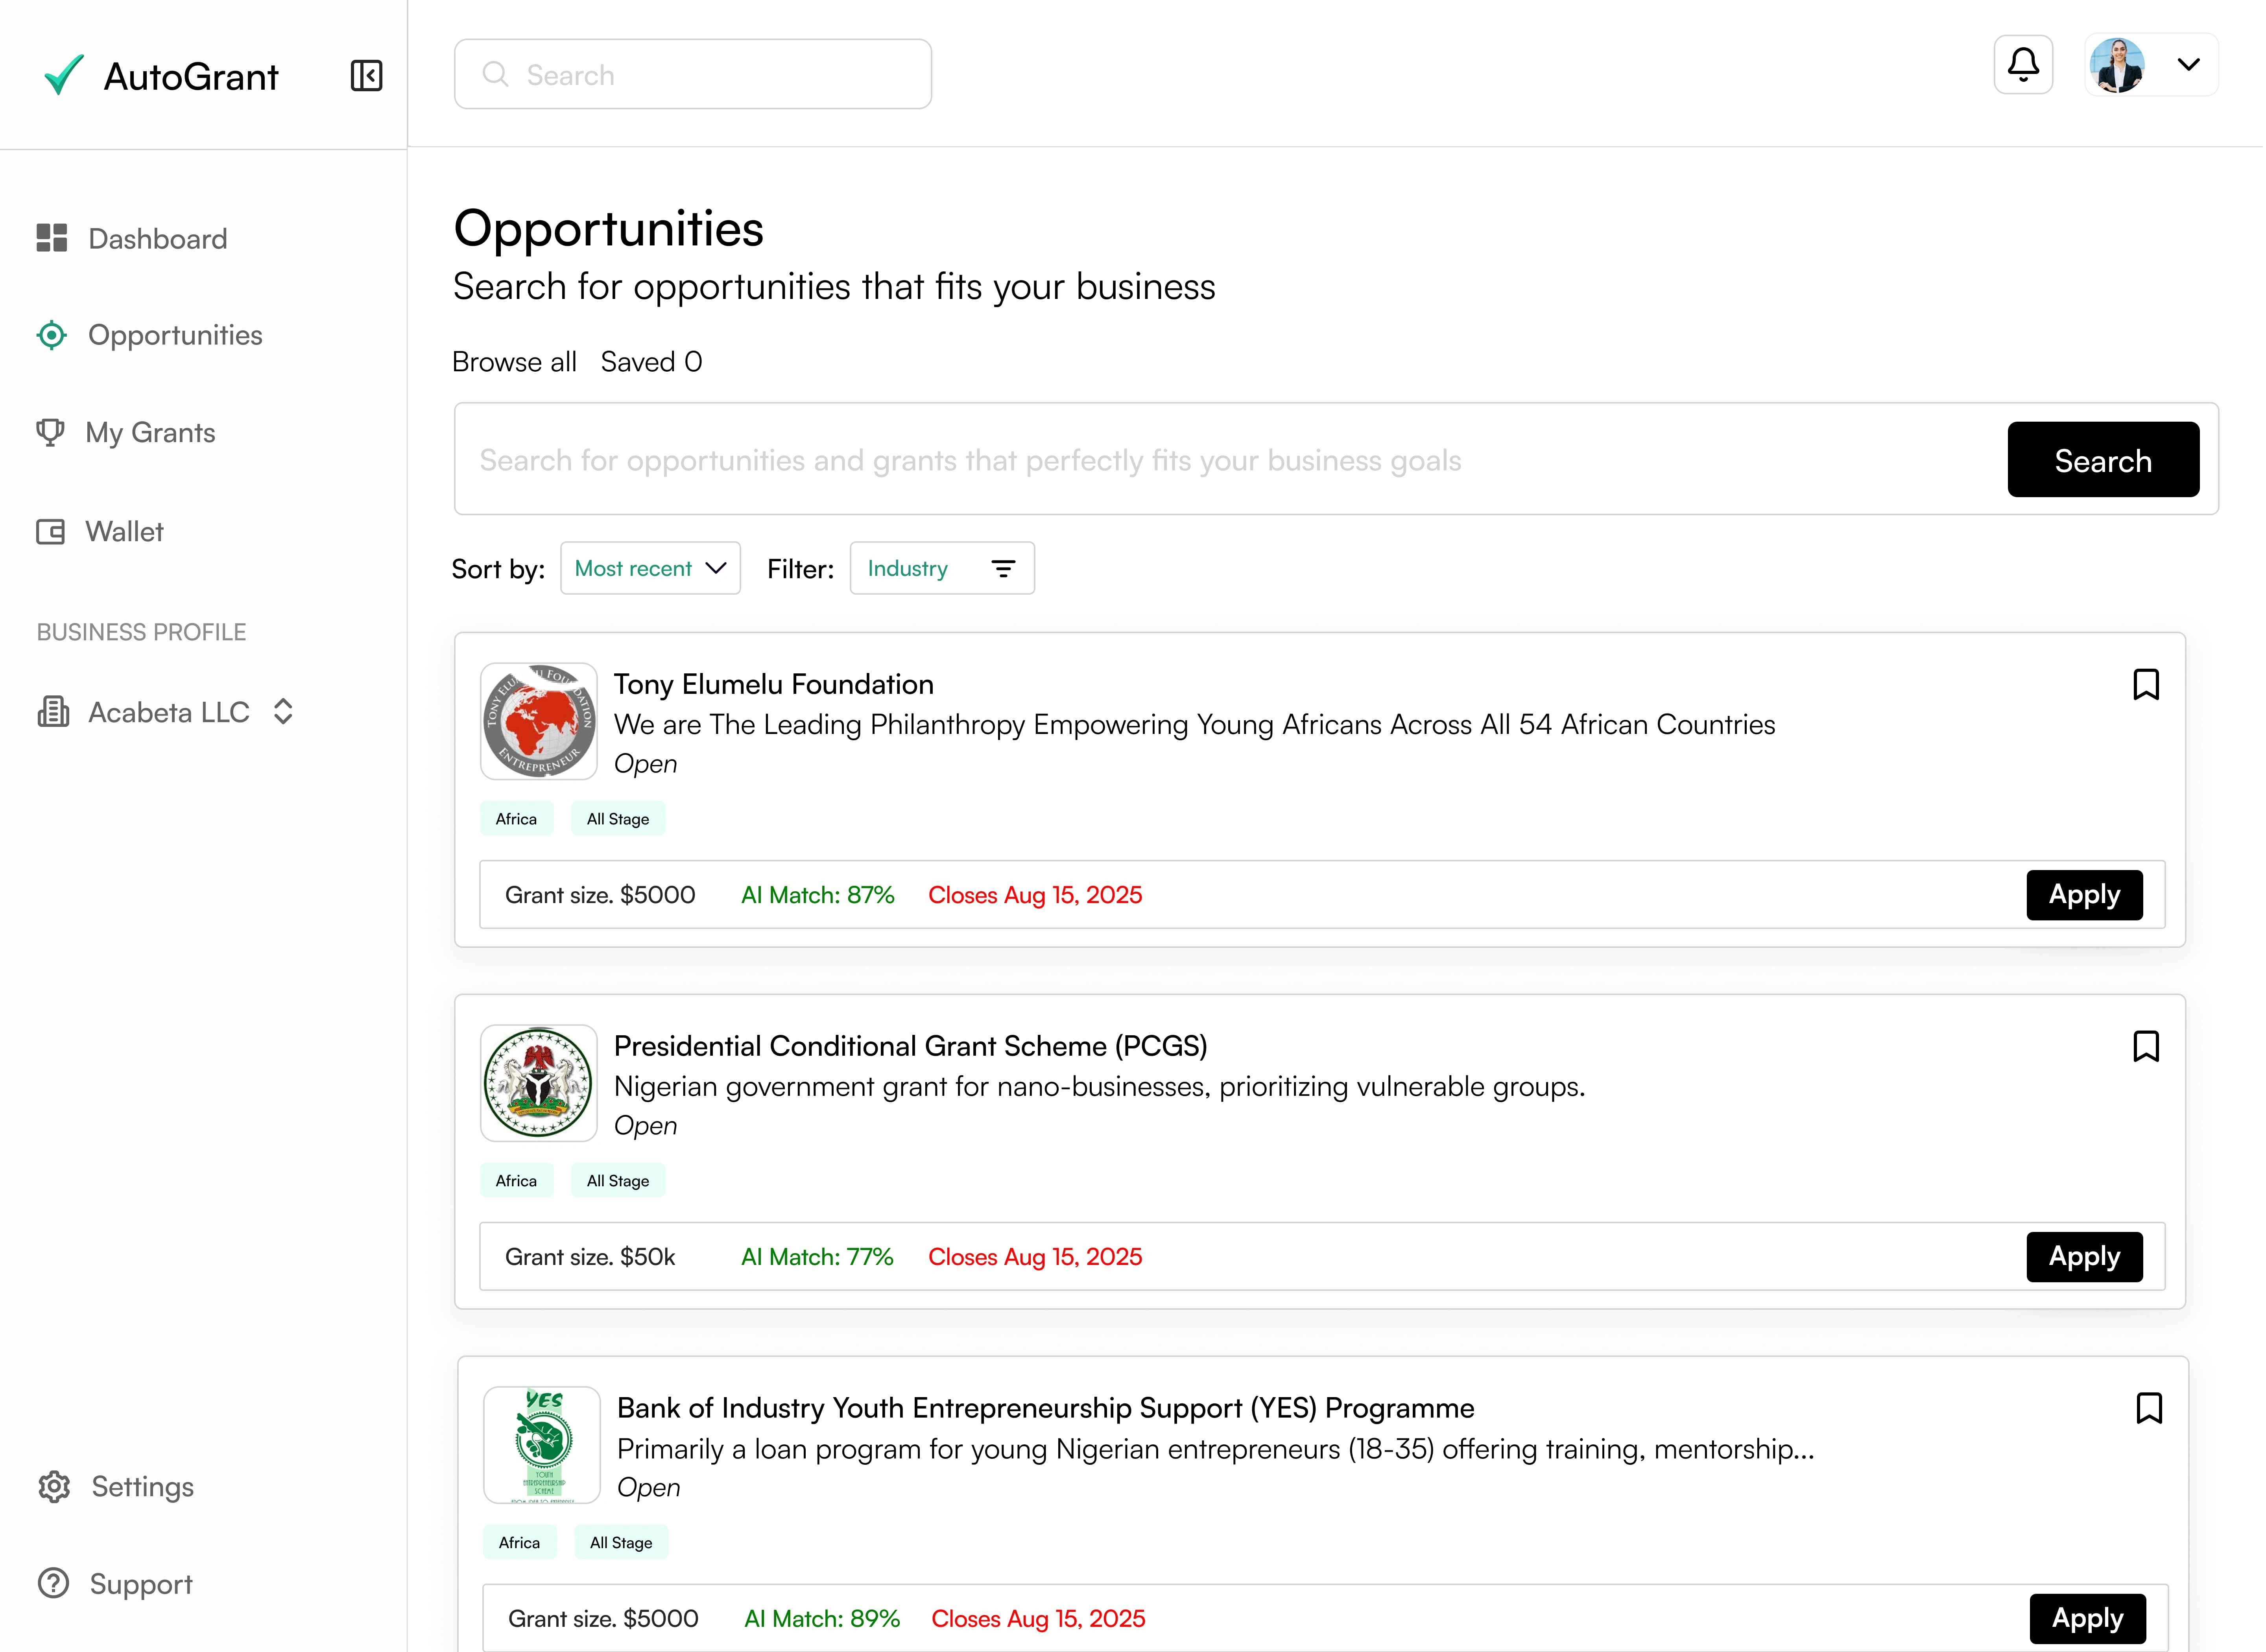Click Africa tag on Tony Elumelu card
2266x1652 pixels.
516,819
